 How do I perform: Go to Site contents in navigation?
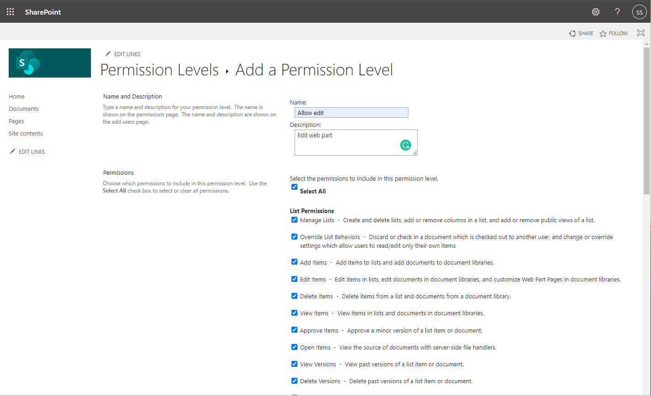pos(26,133)
